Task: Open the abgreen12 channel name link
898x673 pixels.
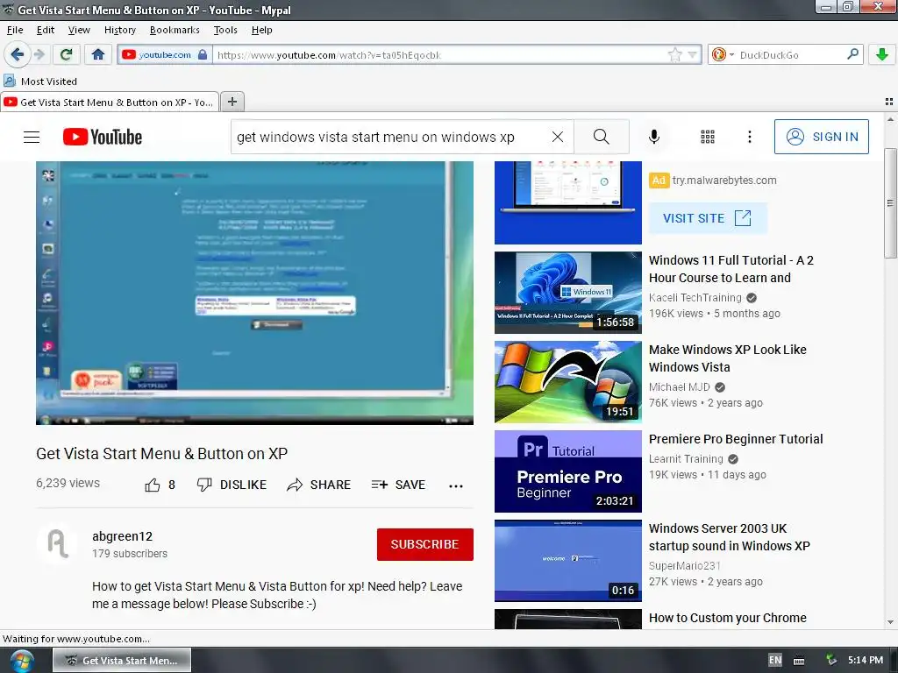Action: 122,536
